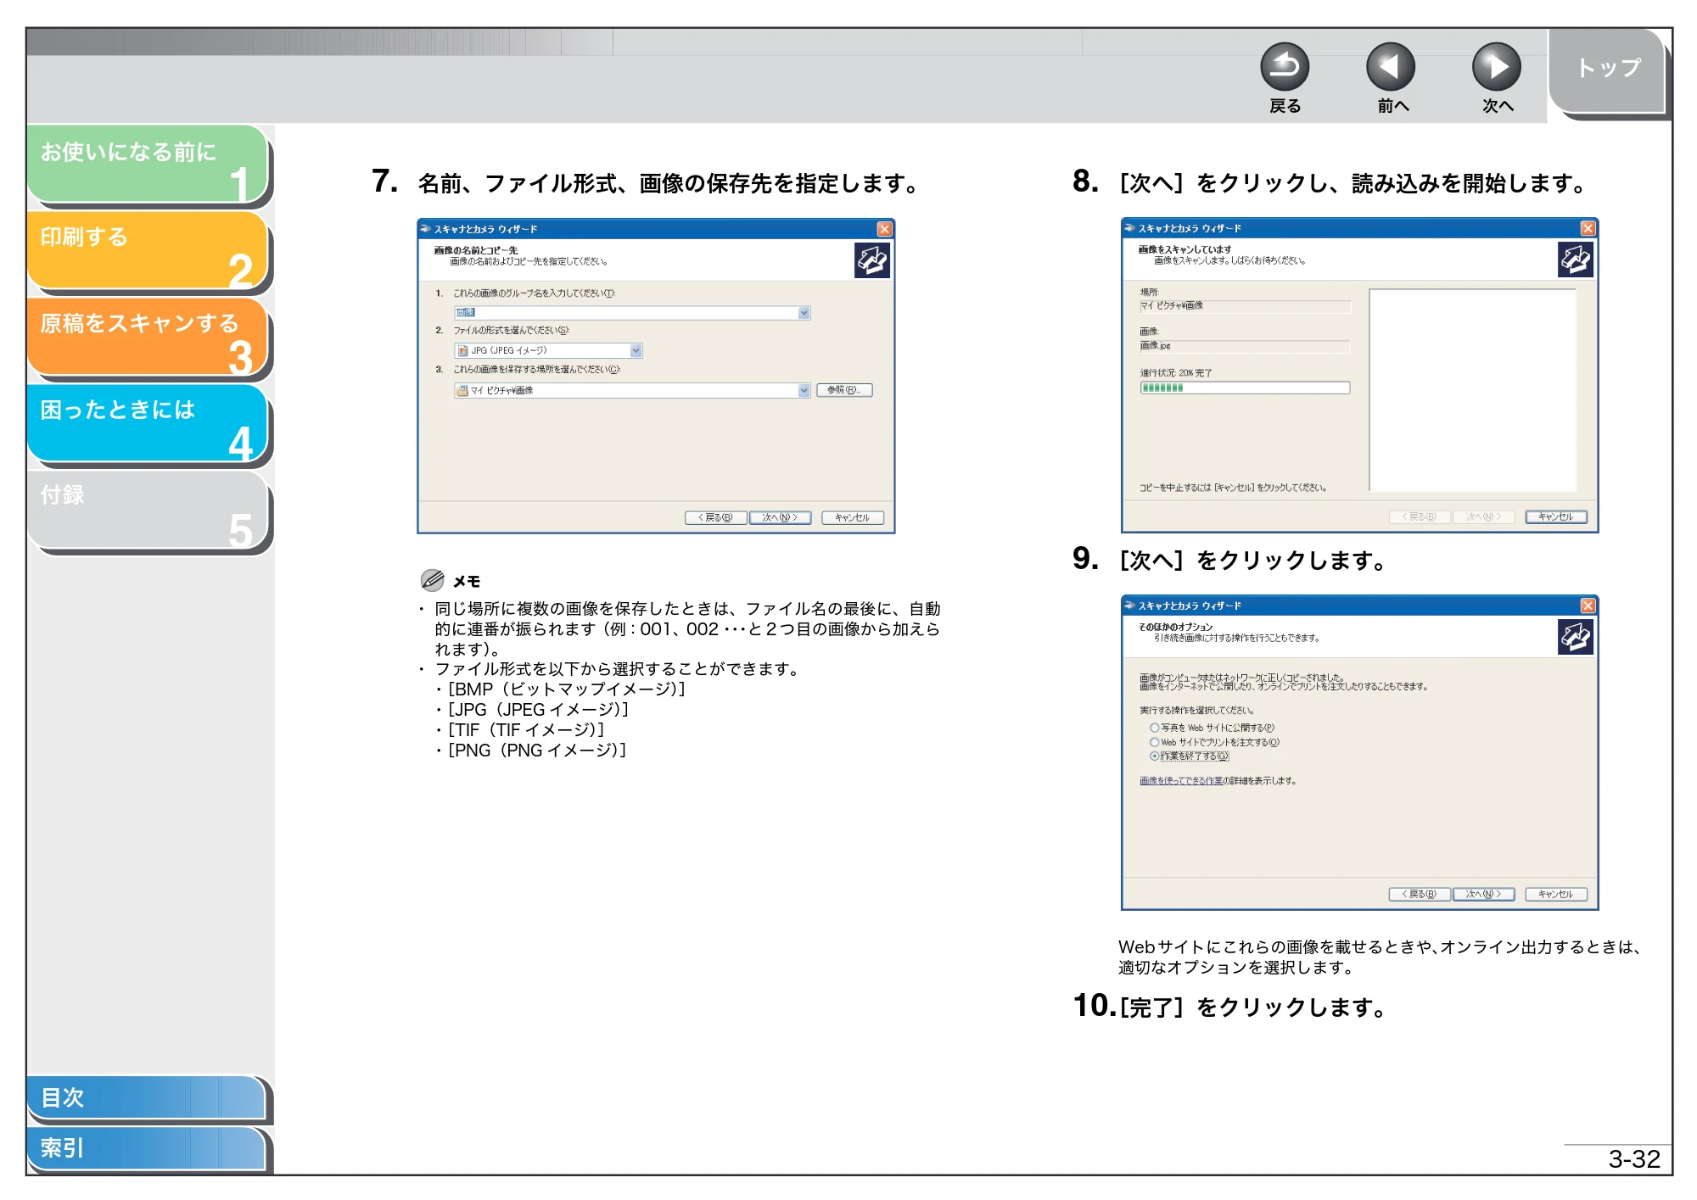1697x1200 pixels.
Task: Click the メモ pencil note icon
Action: pos(432,580)
